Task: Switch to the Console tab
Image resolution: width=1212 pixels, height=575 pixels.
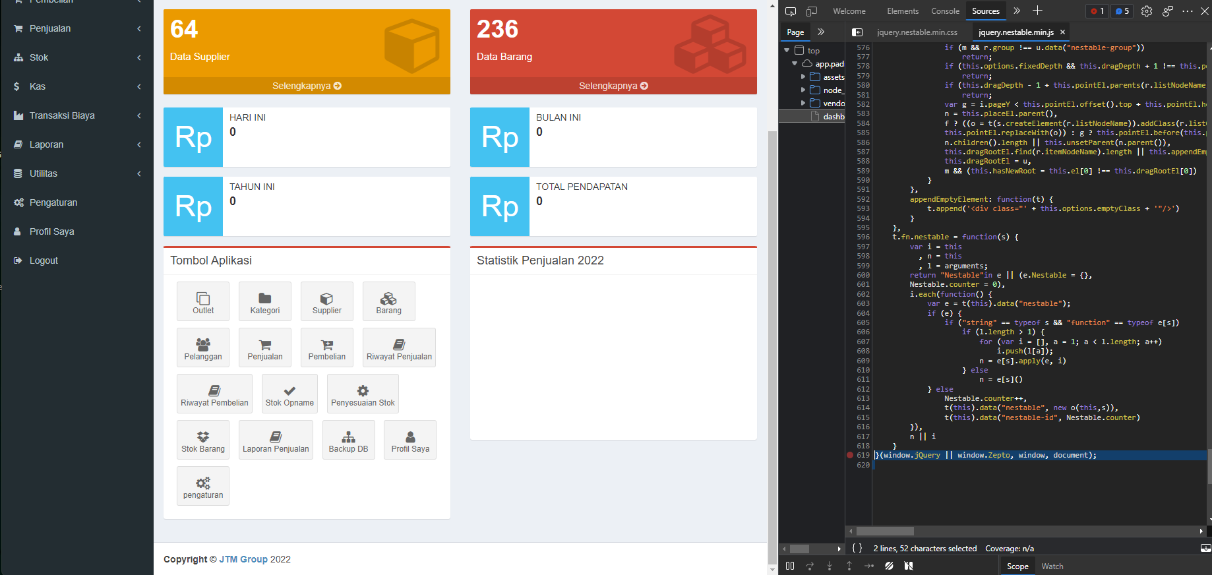Action: [x=945, y=11]
